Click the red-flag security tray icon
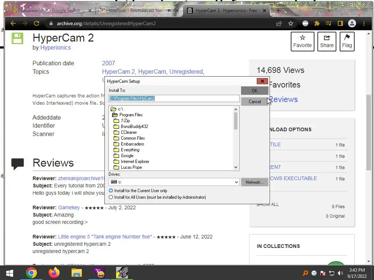374x280 pixels. coord(323,273)
